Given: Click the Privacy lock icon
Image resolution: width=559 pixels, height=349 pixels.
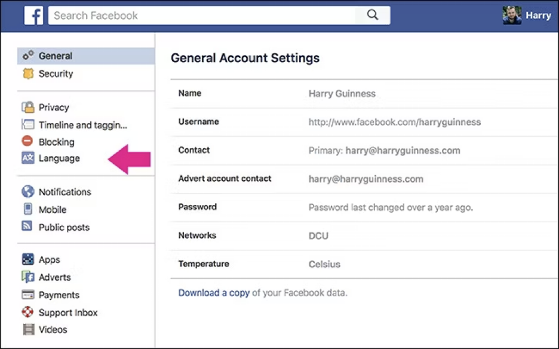Looking at the screenshot, I should (x=28, y=108).
